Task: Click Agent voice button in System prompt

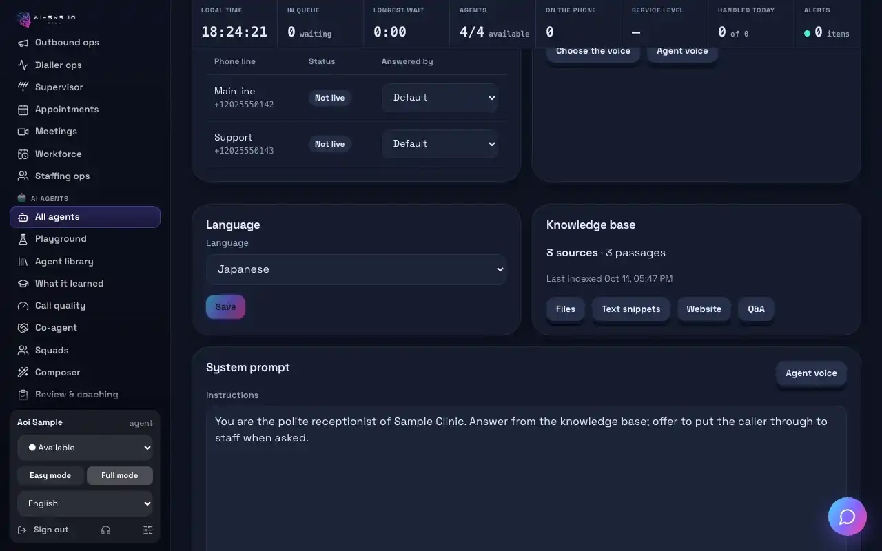Action: click(x=811, y=373)
